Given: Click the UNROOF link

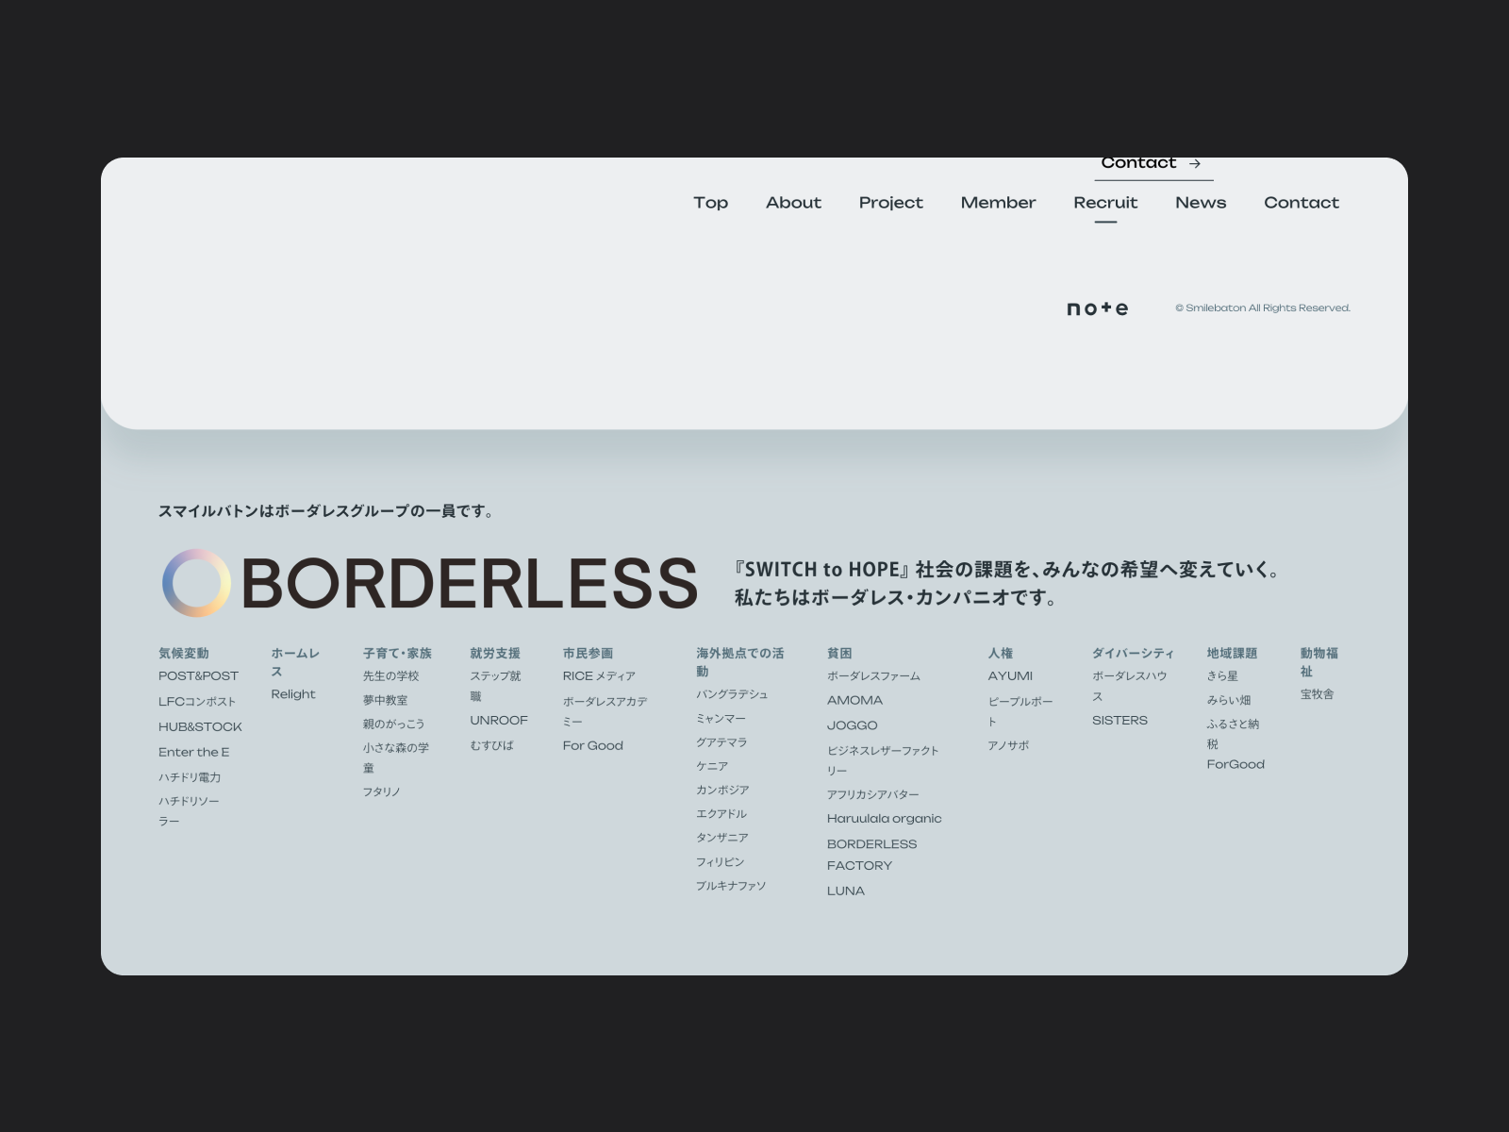Looking at the screenshot, I should (x=499, y=721).
